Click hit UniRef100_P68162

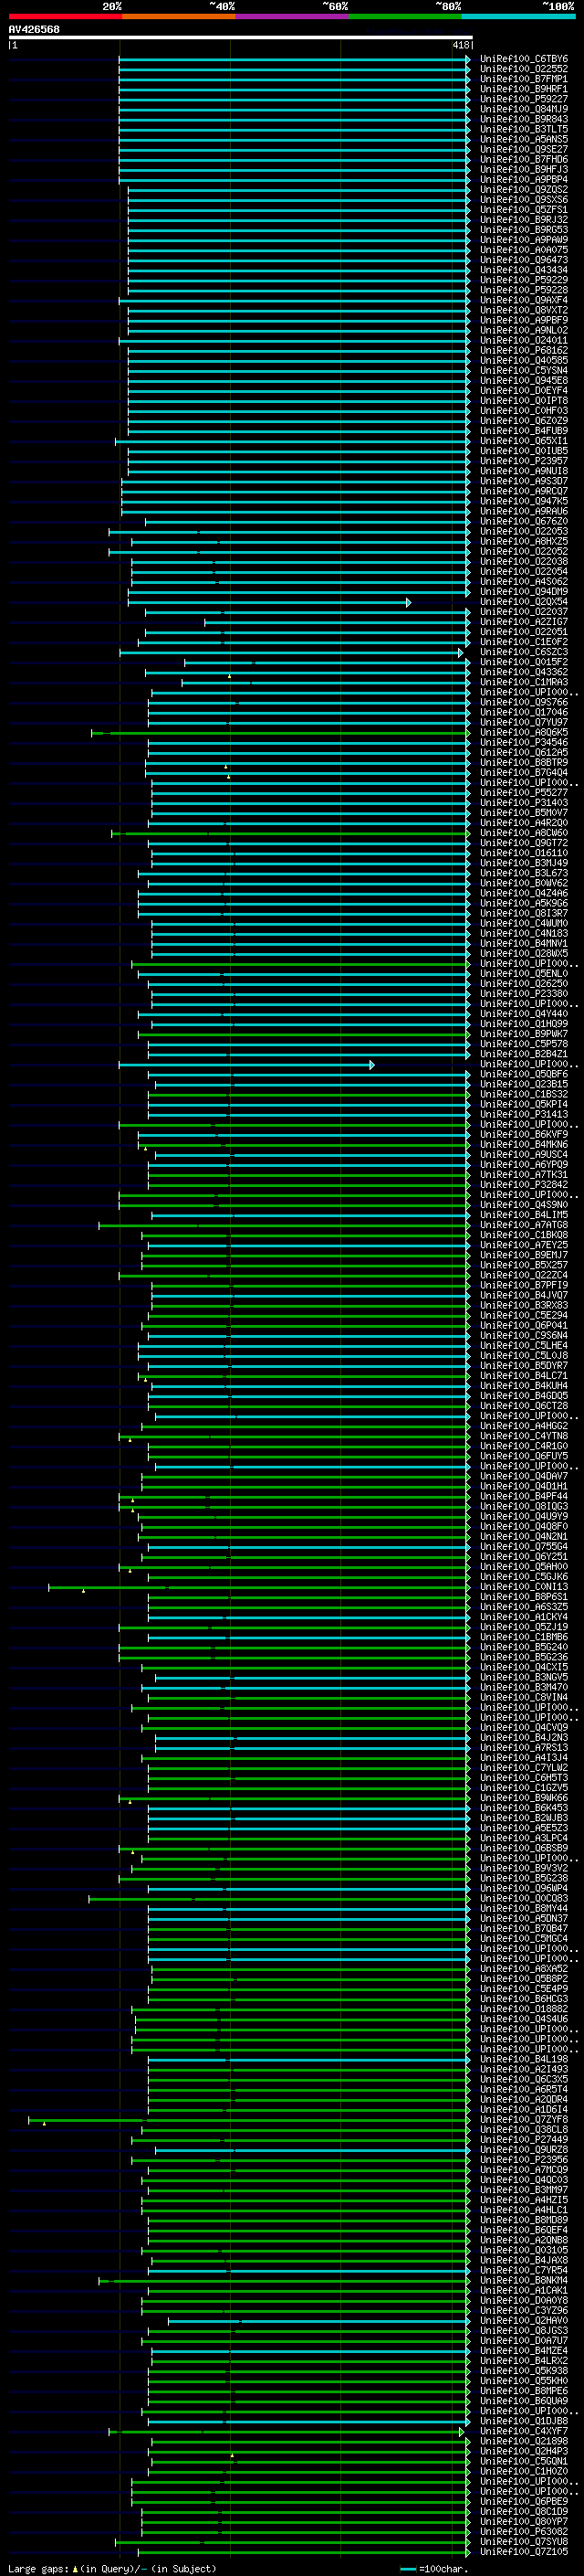click(x=523, y=350)
